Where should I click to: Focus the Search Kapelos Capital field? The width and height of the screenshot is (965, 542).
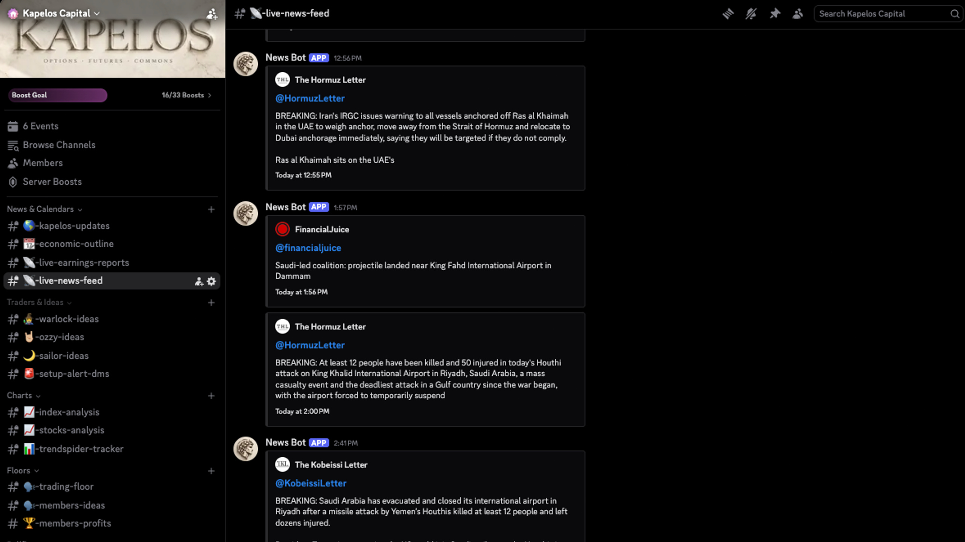[x=882, y=14]
